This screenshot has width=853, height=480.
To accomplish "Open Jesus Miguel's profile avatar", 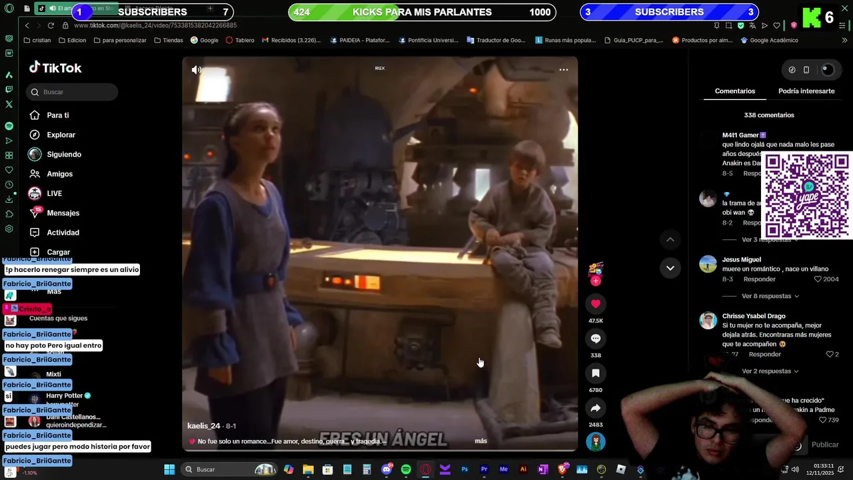I will point(708,264).
